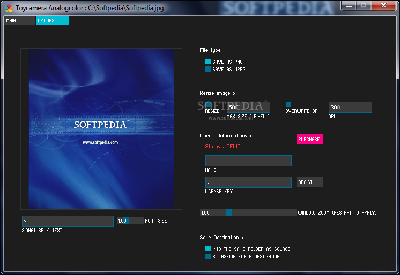Screen dimensions: 400x275
Task: Open the OPTIONS tab
Action: pyautogui.click(x=53, y=21)
